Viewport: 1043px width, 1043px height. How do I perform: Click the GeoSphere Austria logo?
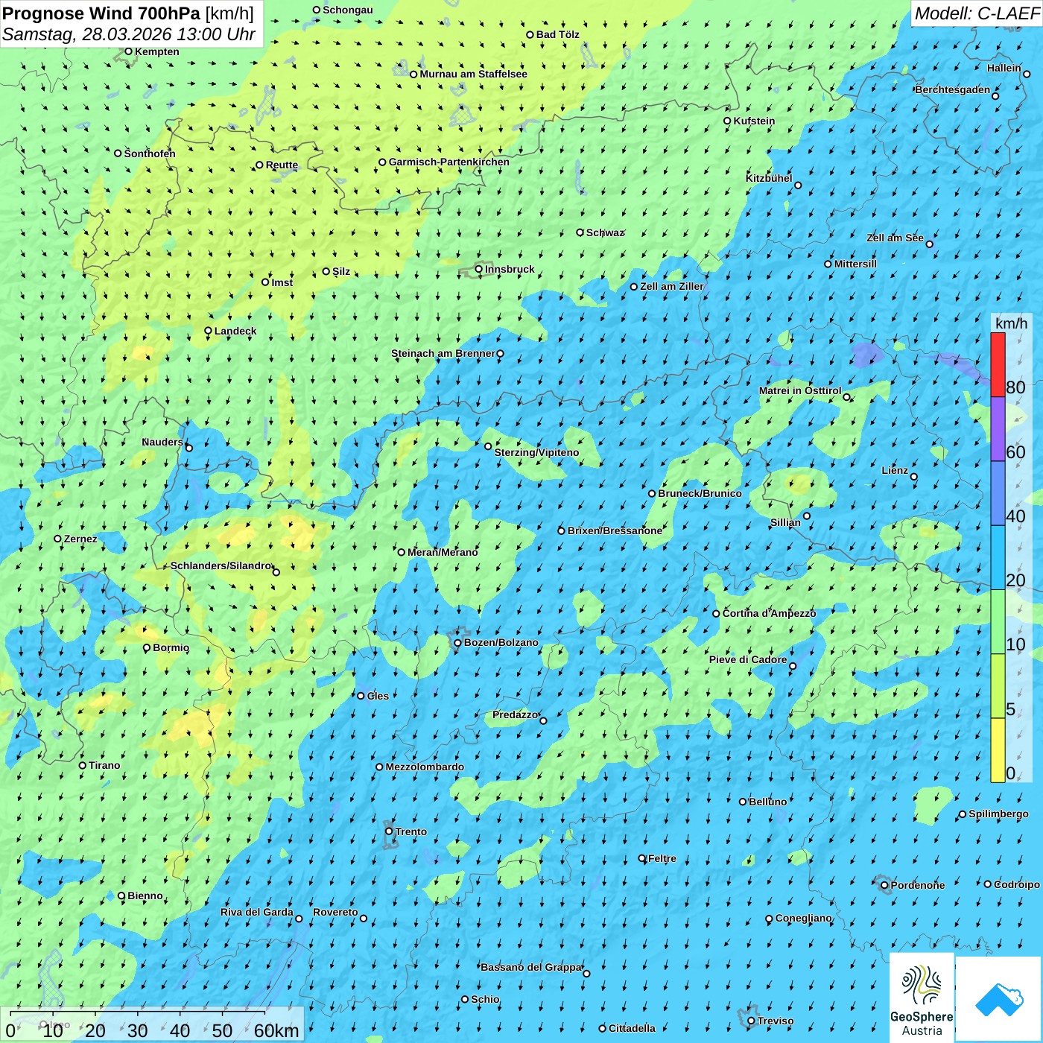tap(922, 997)
